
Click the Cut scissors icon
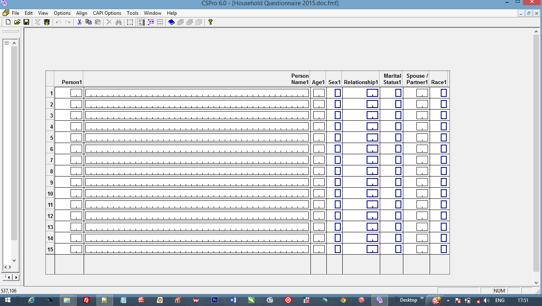[x=79, y=22]
